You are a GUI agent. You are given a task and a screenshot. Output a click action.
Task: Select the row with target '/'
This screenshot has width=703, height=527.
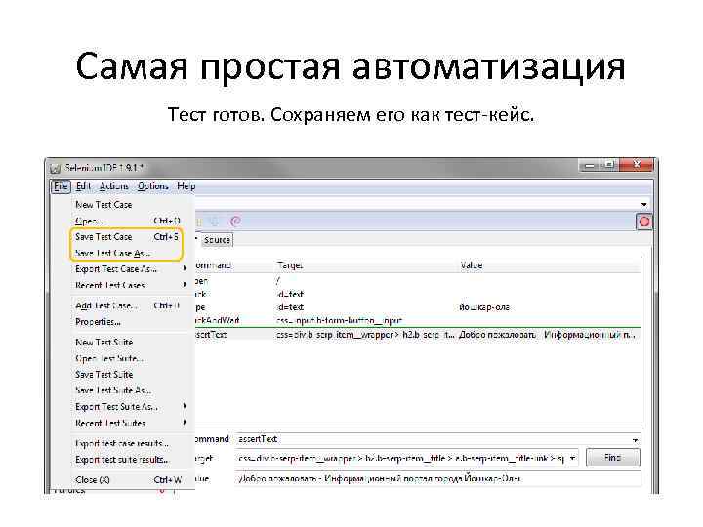pyautogui.click(x=417, y=281)
